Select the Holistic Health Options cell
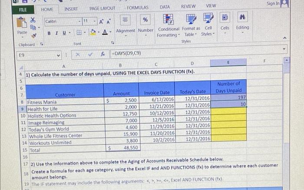Screen dimensions: 304x190 click(x=66, y=116)
